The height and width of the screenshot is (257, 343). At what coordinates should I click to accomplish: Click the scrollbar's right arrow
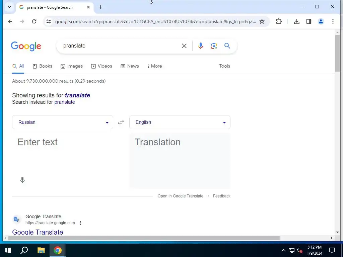[x=332, y=238]
